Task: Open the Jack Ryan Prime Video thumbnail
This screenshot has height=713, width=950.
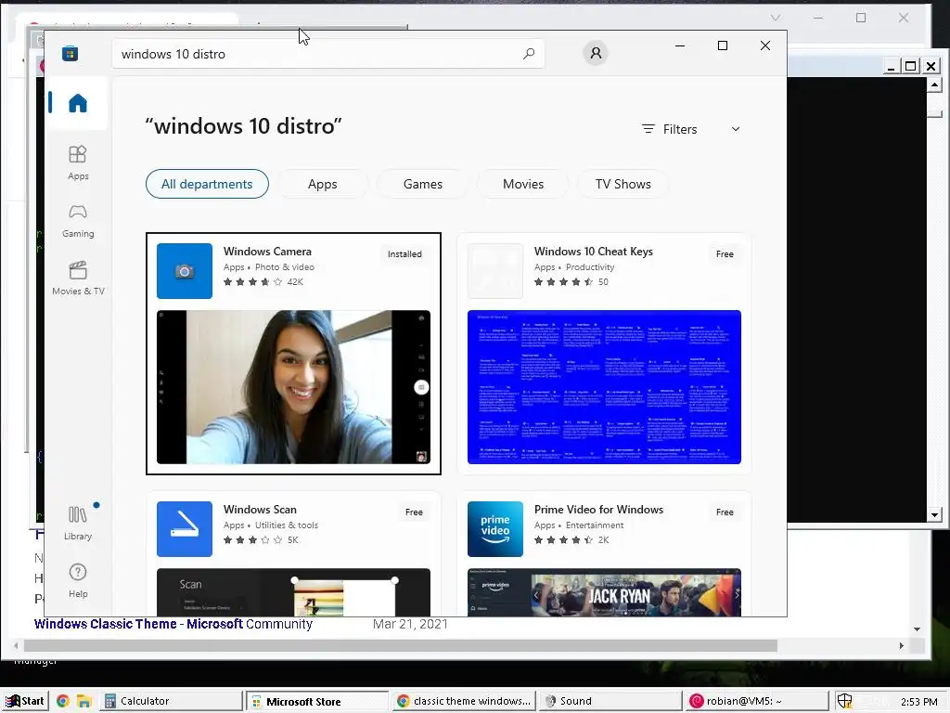Action: click(x=604, y=592)
